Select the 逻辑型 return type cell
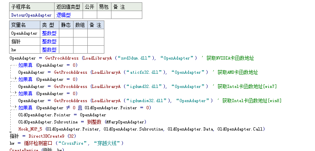The image size is (315, 151). (68, 15)
